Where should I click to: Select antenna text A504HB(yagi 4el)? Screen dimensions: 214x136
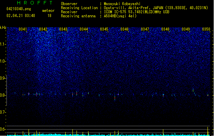120,16
